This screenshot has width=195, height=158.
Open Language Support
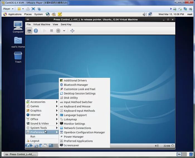[x=84, y=115]
